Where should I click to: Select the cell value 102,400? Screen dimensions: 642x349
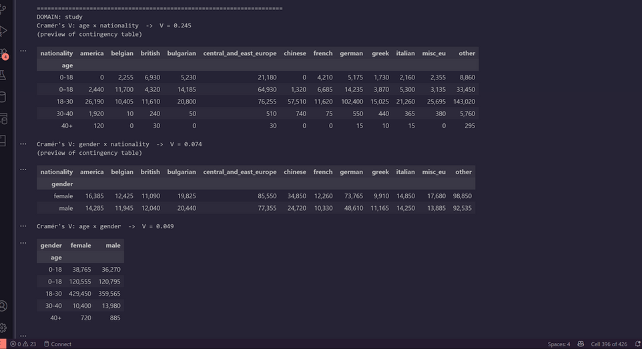[352, 101]
